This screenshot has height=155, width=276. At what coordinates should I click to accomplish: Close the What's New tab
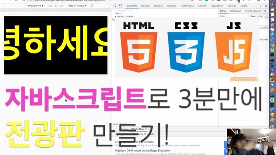click(146, 129)
